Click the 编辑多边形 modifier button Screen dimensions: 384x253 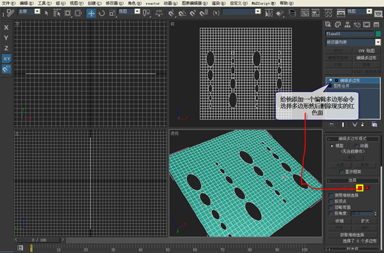pos(366,57)
